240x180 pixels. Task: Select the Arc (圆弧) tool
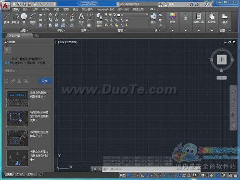pos(33,18)
